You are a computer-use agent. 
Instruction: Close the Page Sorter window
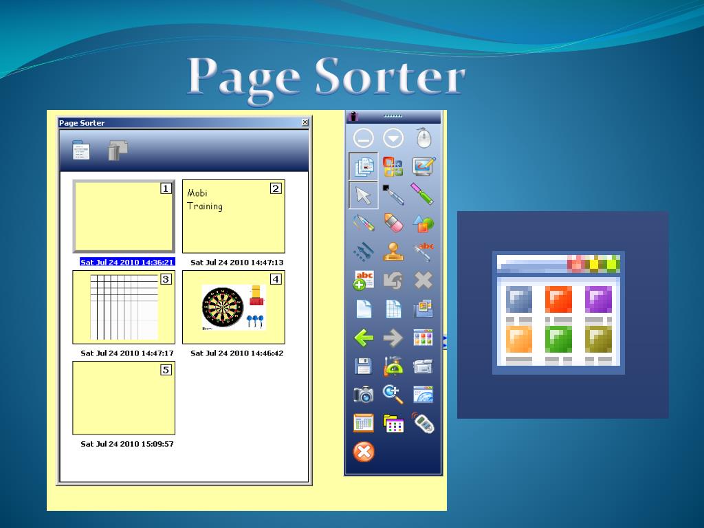(305, 122)
